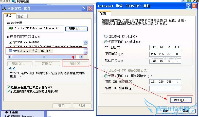Select 自动获得 IP 地址 radio button
Viewport: 199px width, 117px height.
(x=106, y=36)
